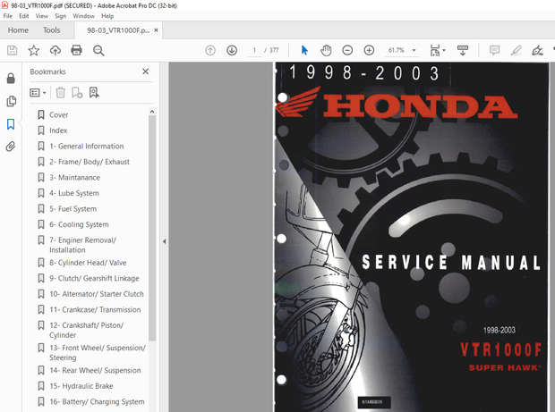
Task: Open the Attachments paperclip panel
Action: click(x=11, y=147)
